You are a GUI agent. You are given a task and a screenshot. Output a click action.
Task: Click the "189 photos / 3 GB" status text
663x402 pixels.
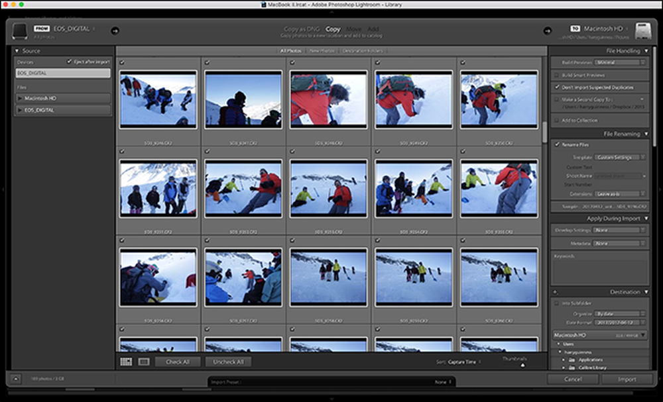pos(48,379)
